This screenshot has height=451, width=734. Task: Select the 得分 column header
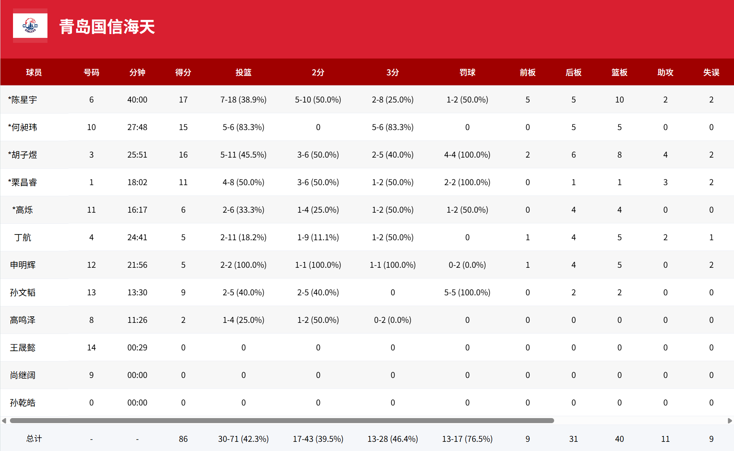pos(183,72)
